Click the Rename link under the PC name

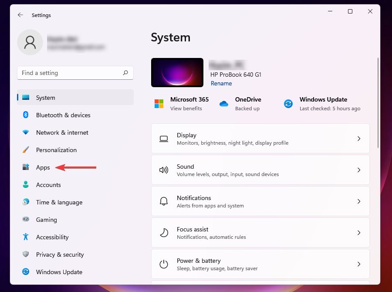(221, 83)
